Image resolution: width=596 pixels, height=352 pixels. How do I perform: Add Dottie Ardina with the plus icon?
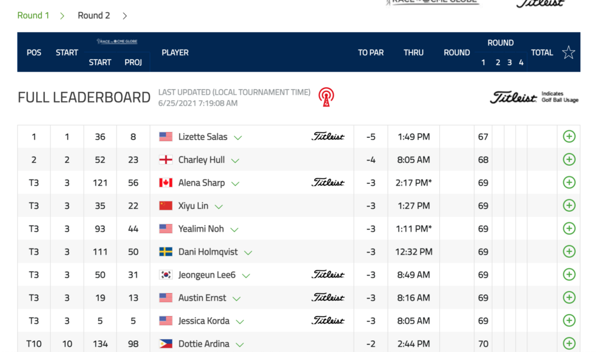click(x=569, y=344)
